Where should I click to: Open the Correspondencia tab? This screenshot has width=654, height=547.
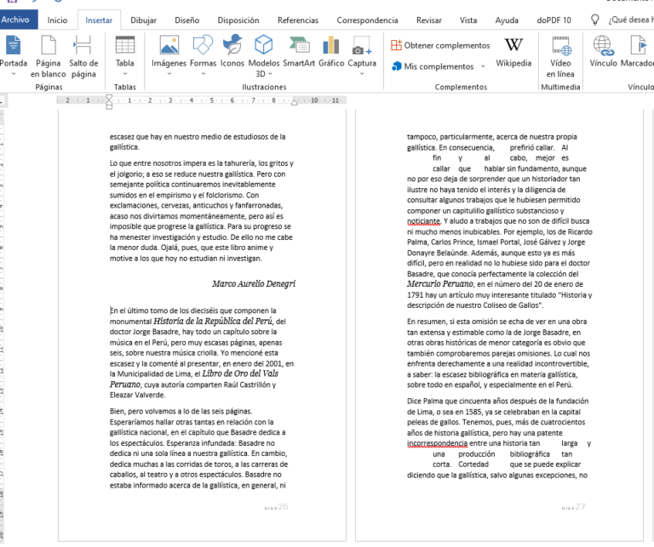click(367, 20)
